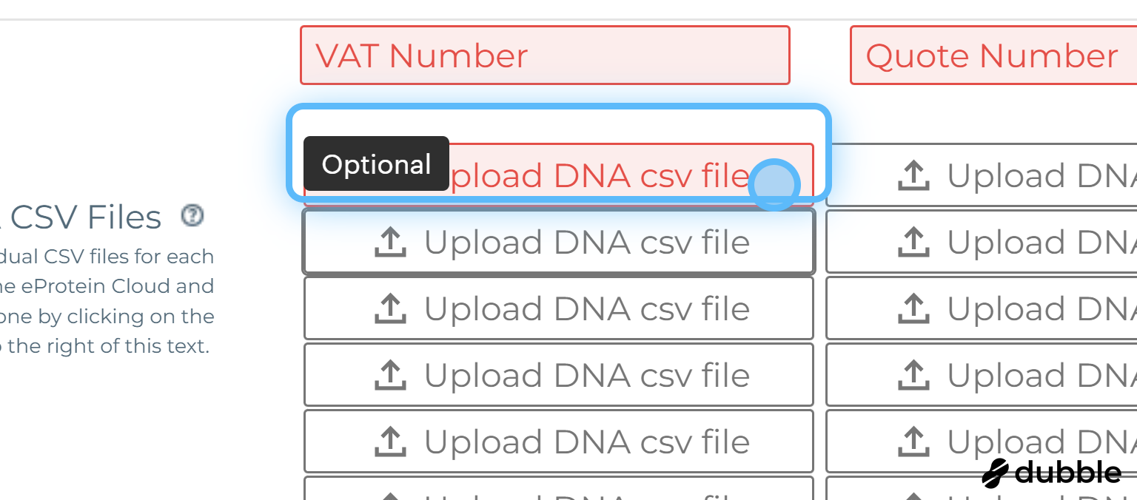This screenshot has height=500, width=1137.
Task: Click the blue circle click indicator
Action: point(774,185)
